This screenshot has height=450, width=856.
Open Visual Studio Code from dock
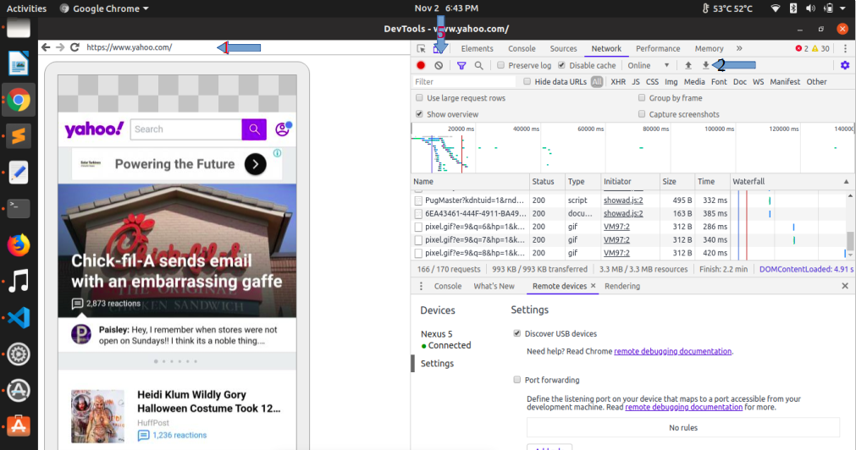click(19, 317)
